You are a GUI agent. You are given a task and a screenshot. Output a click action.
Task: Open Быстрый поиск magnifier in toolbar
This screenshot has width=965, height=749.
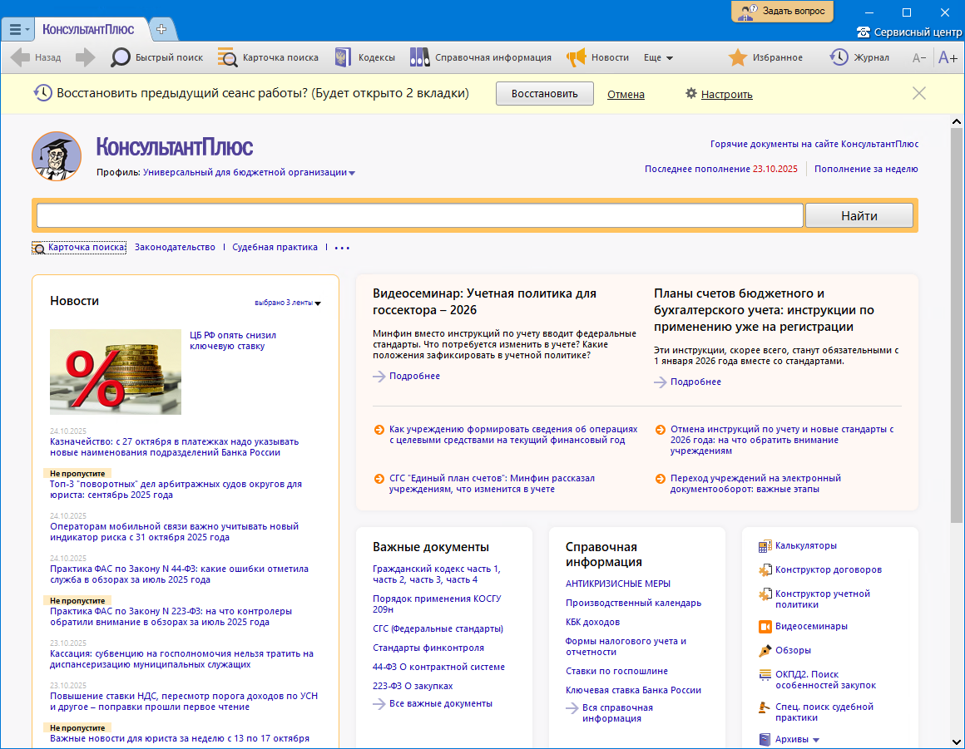tap(121, 57)
